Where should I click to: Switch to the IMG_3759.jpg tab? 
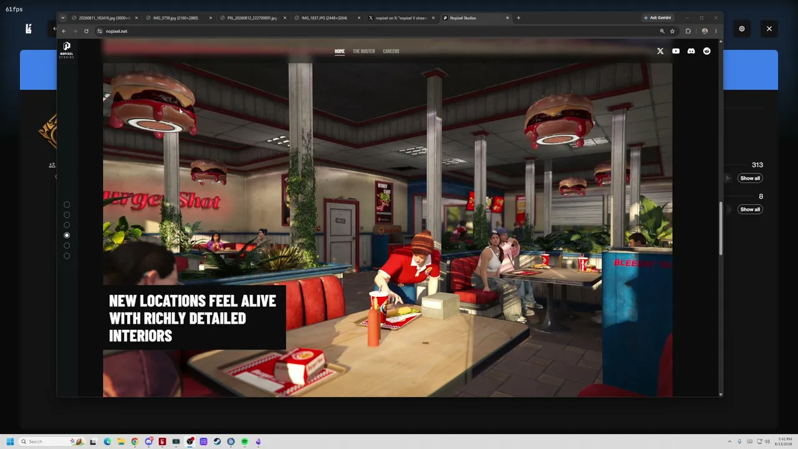point(178,18)
